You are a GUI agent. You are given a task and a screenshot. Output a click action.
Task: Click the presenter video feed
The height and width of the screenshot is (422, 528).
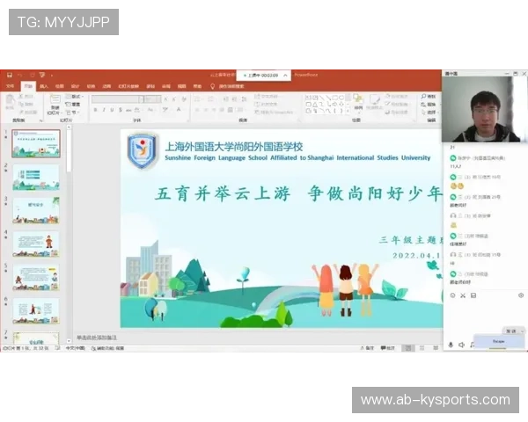coord(485,109)
